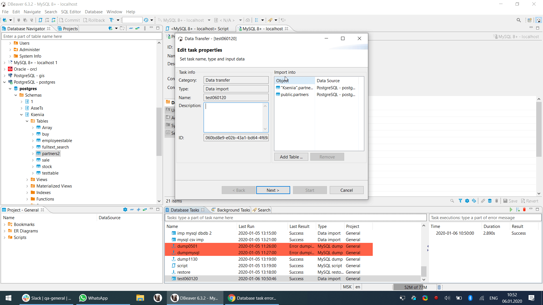Collapse all in Database Navigator

tap(131, 28)
